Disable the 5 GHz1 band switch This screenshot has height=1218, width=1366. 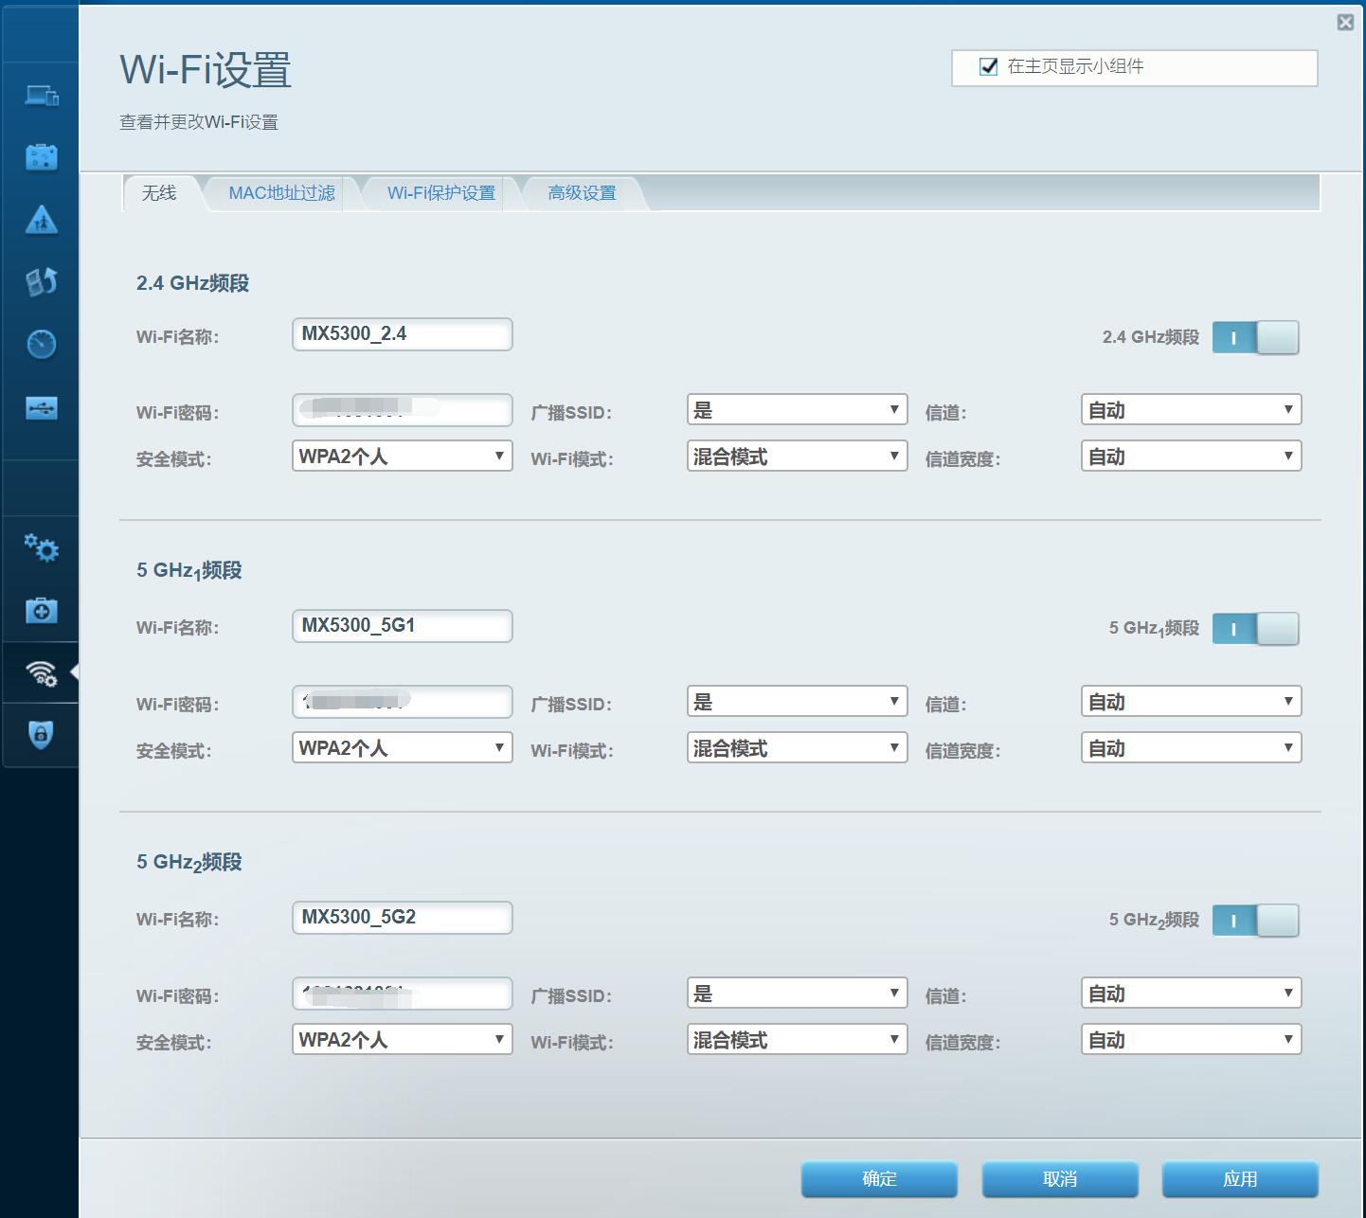[x=1256, y=628]
